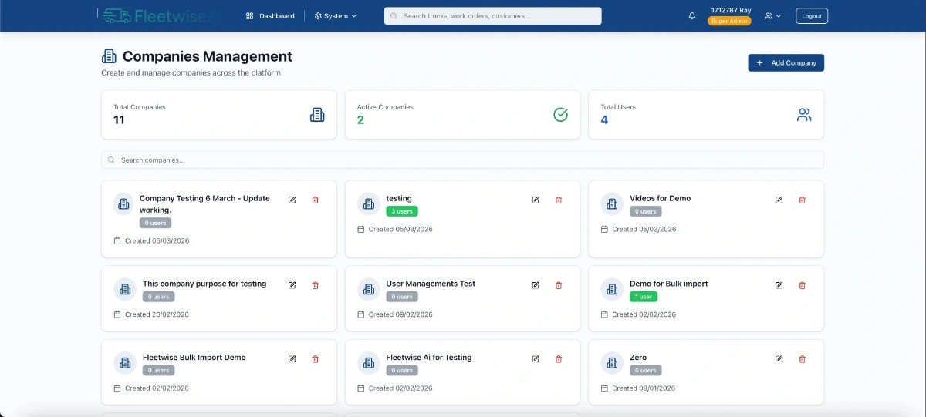Edit 'Demo for Bulk import' company

(x=779, y=285)
